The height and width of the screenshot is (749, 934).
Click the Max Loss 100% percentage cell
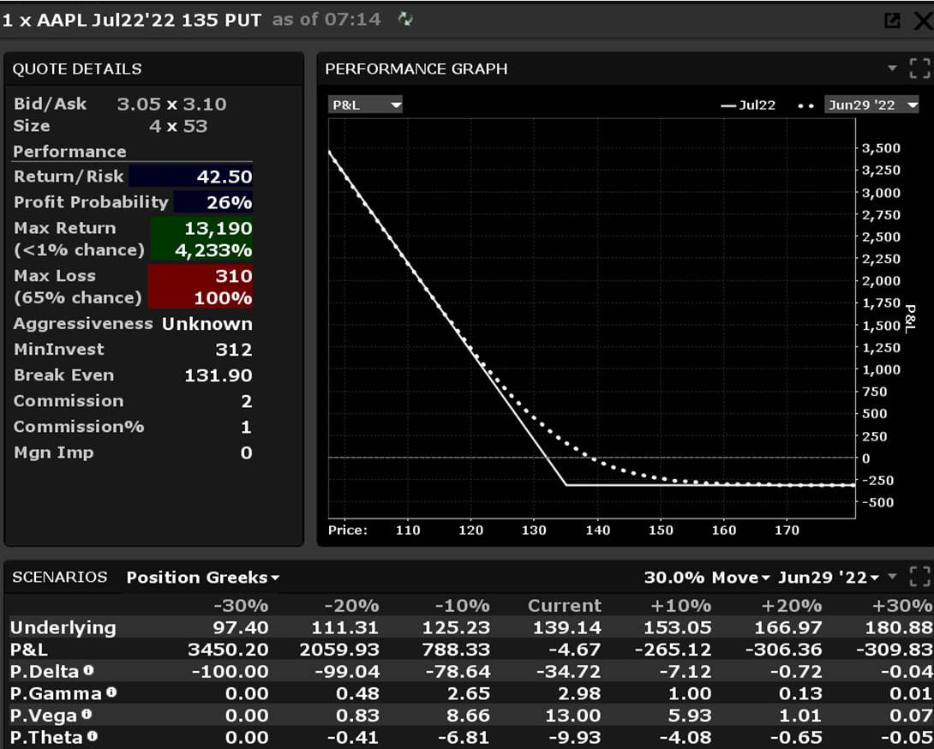click(x=201, y=298)
